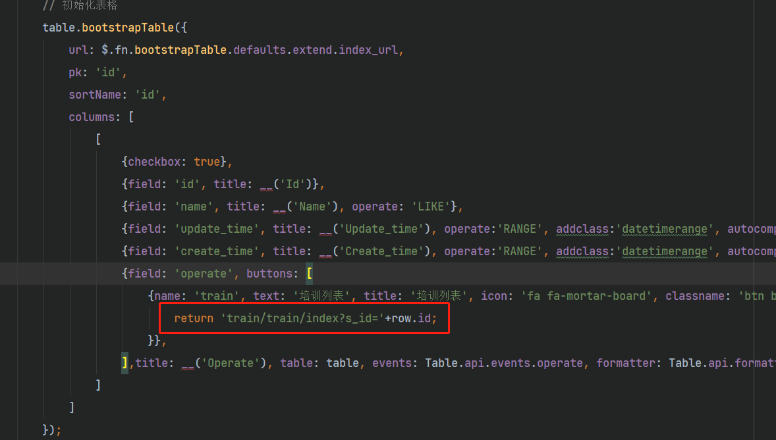Click highlighted opening bracket after buttons

pyautogui.click(x=310, y=274)
